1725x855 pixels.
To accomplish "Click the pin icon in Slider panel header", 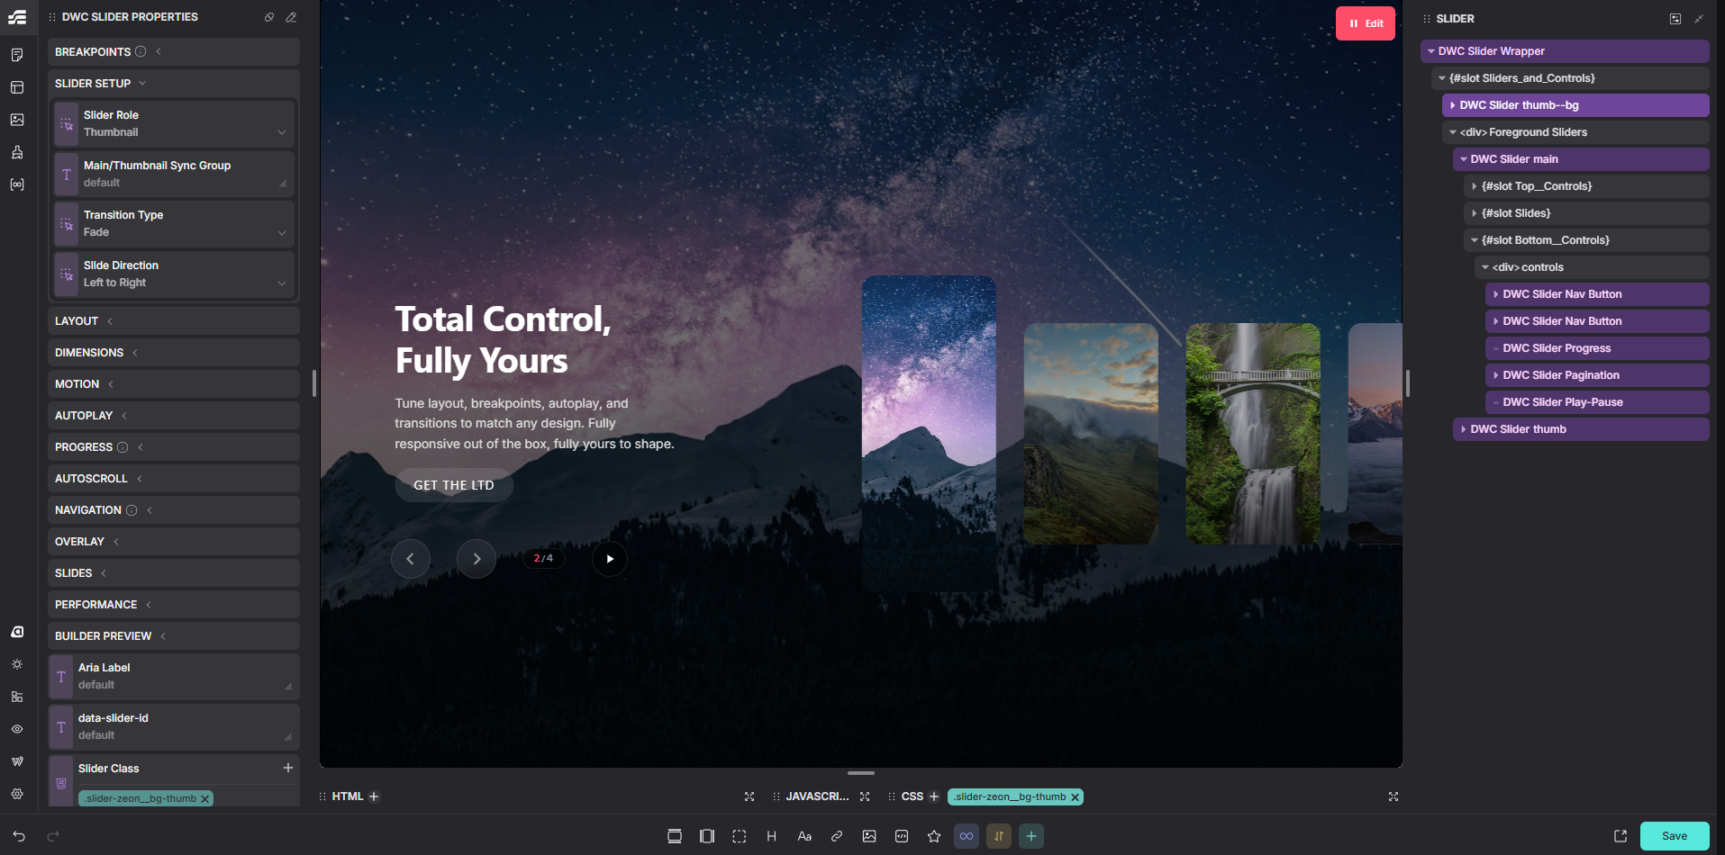I will tap(1699, 19).
